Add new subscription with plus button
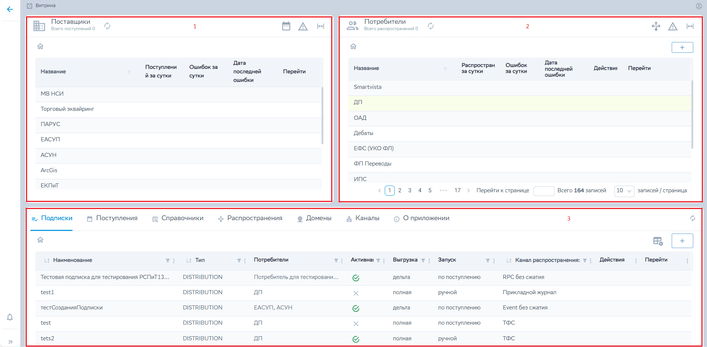Viewport: 707px width, 347px height. pyautogui.click(x=682, y=241)
